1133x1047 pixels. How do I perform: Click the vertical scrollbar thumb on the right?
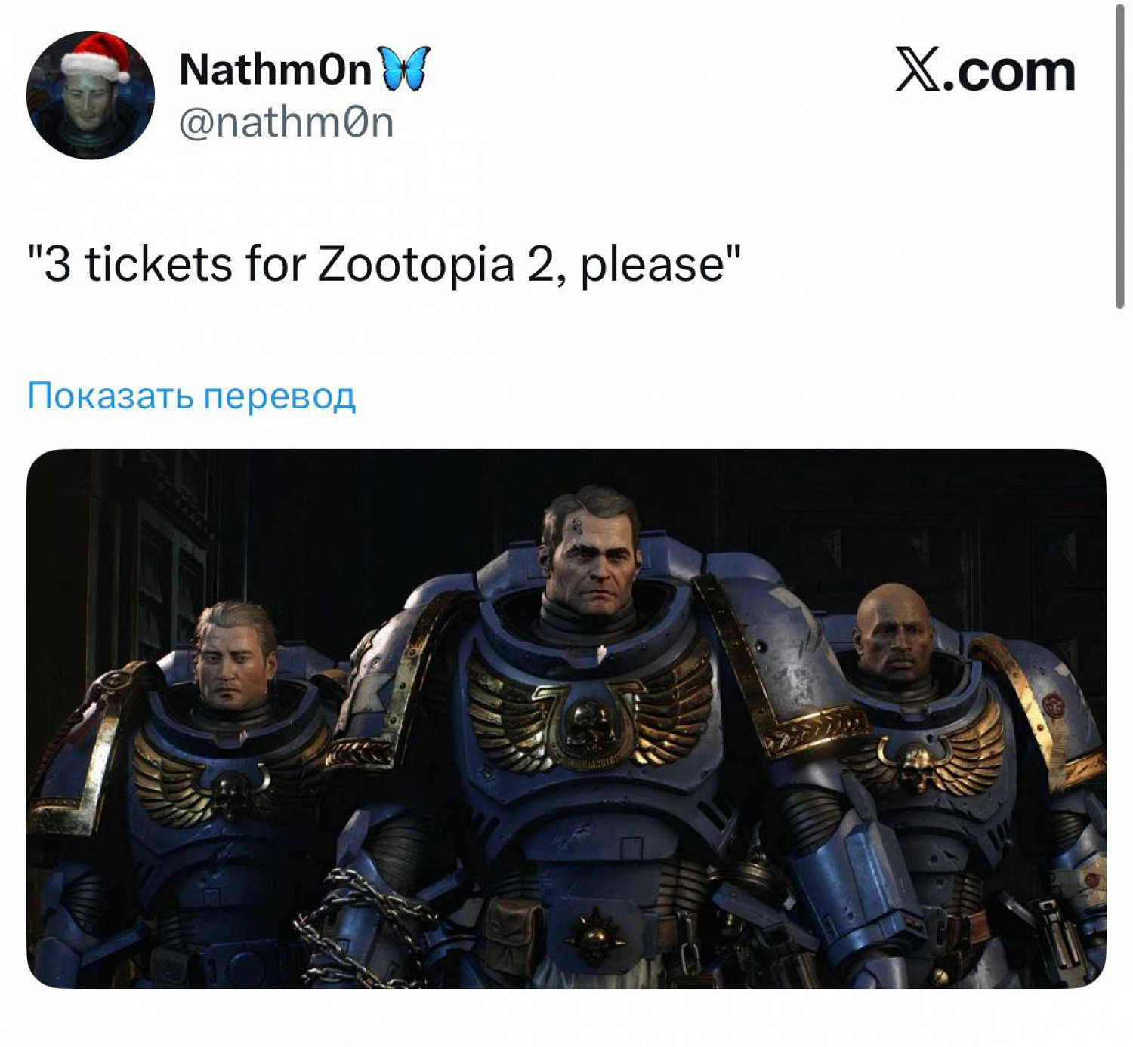tap(1119, 155)
